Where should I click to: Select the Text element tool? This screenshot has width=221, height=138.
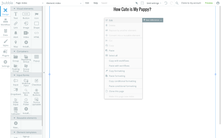point(16,15)
